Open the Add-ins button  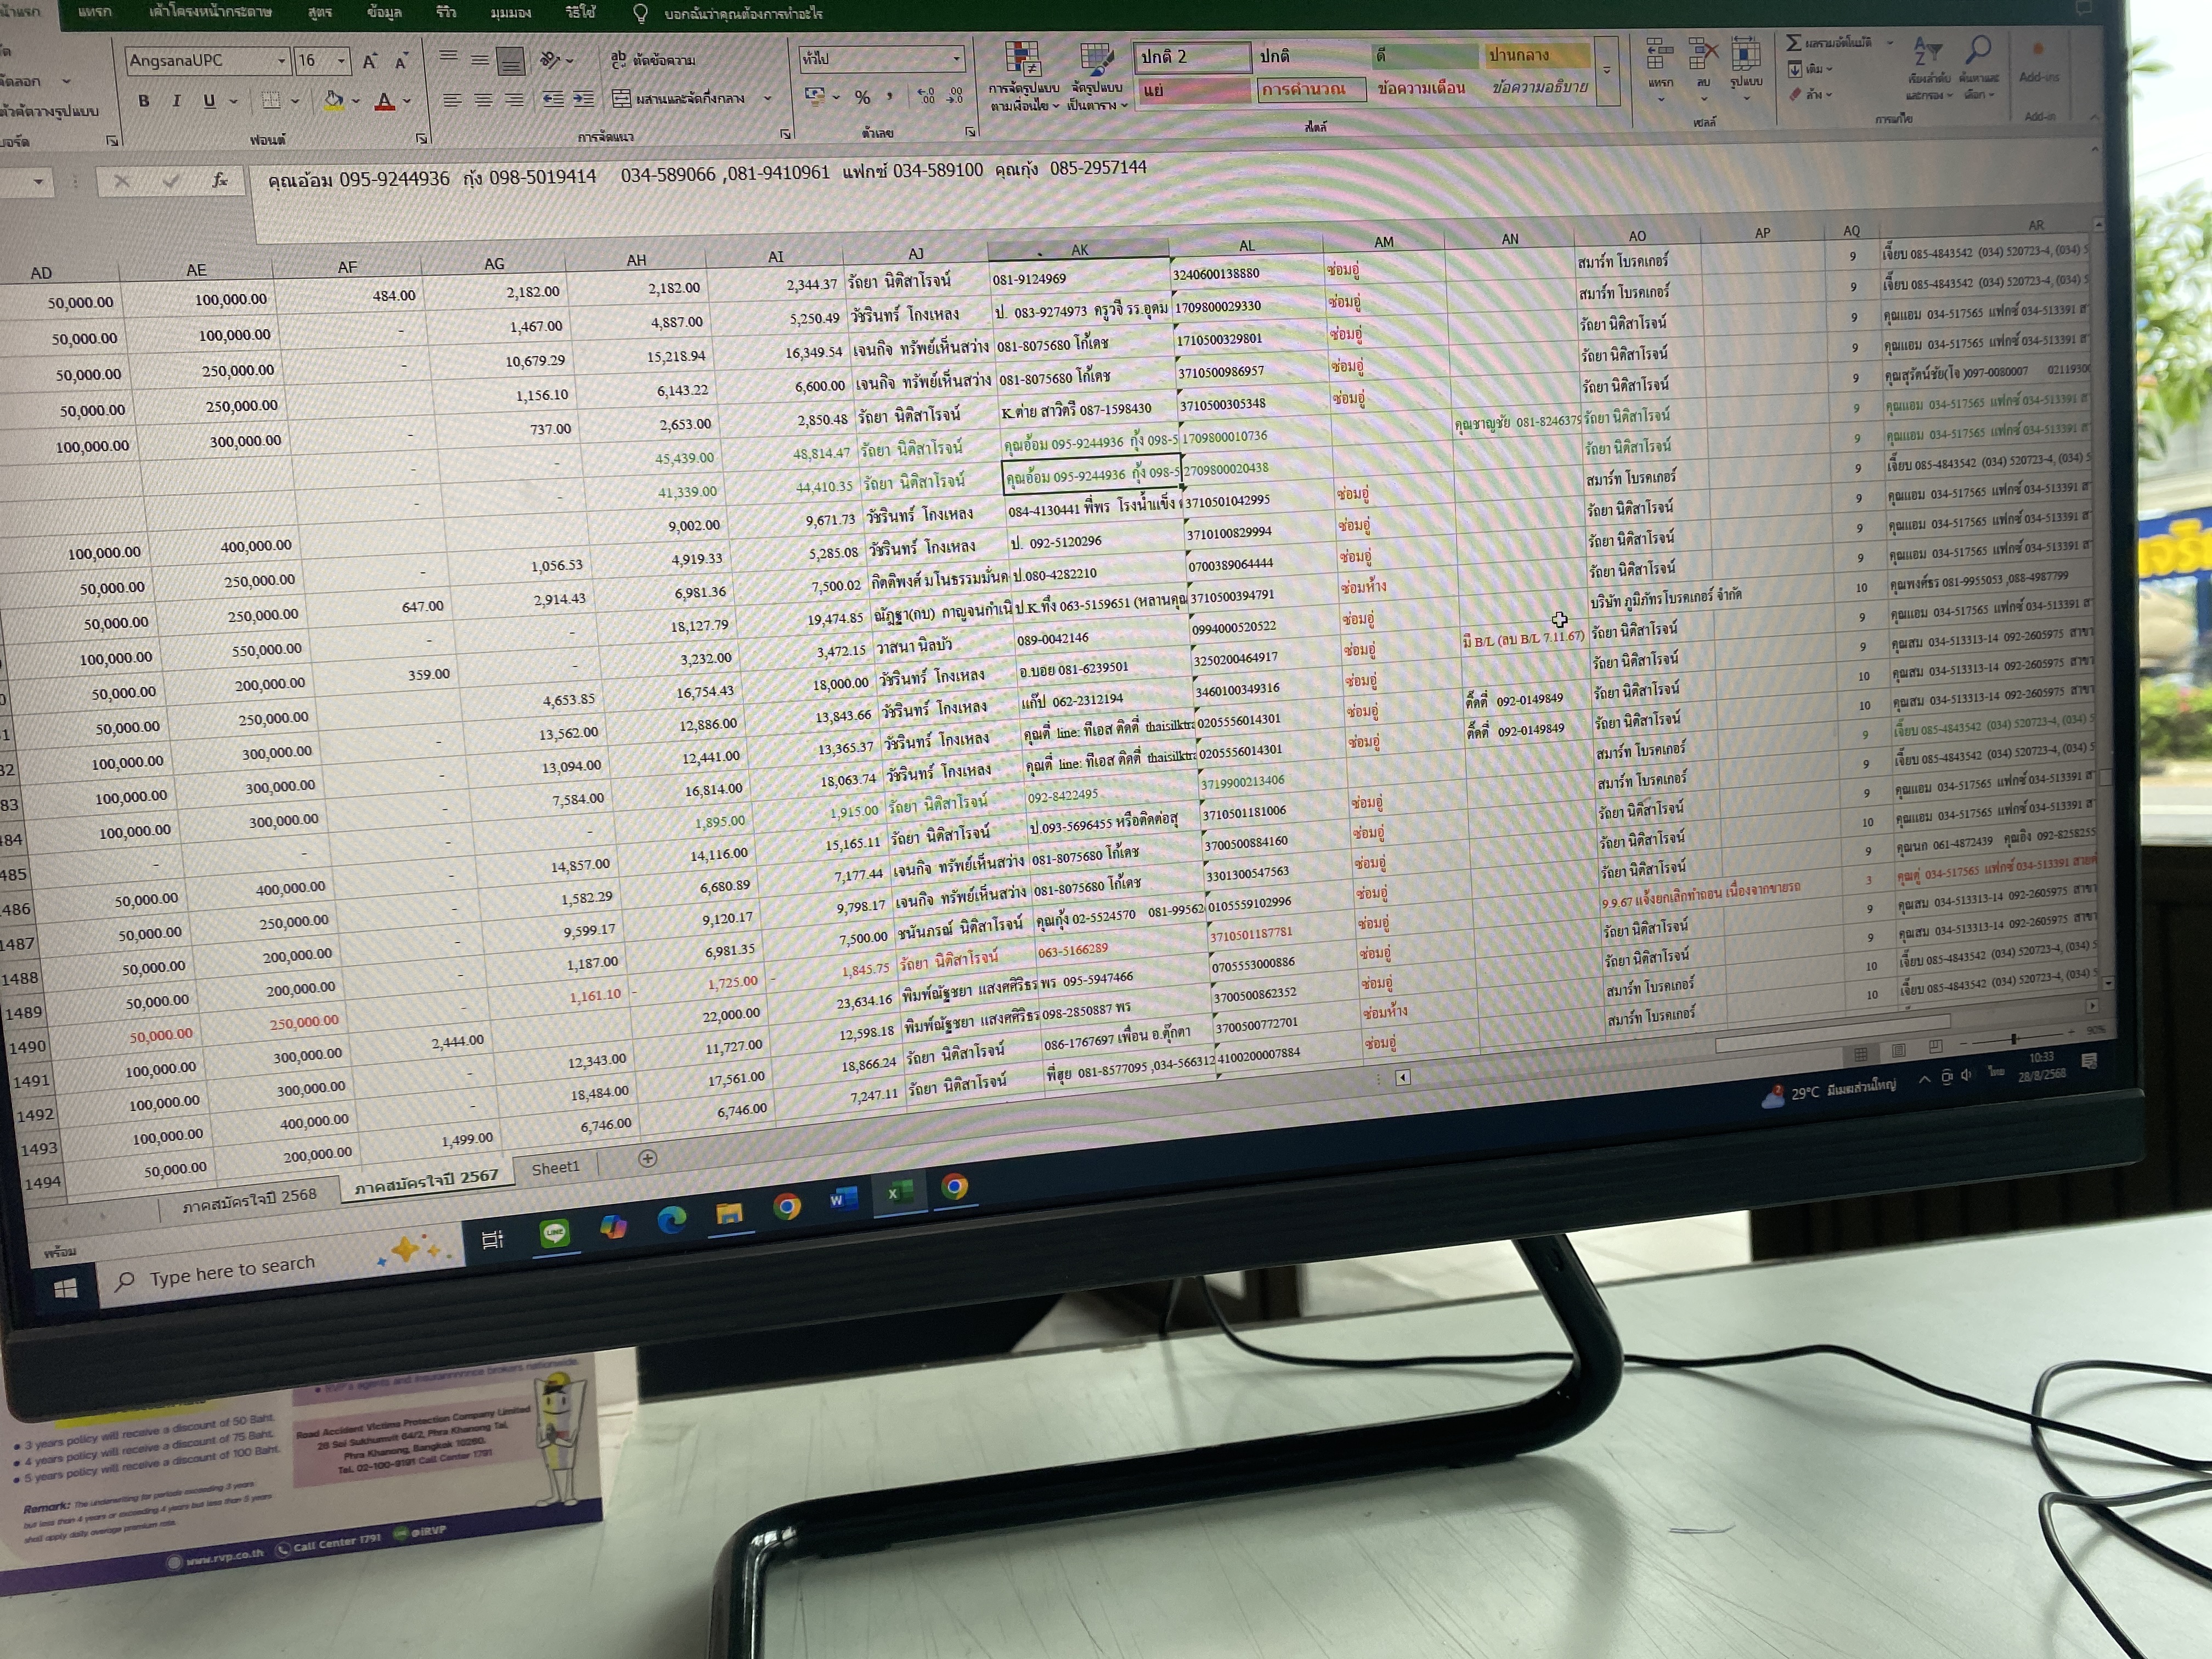2038,62
